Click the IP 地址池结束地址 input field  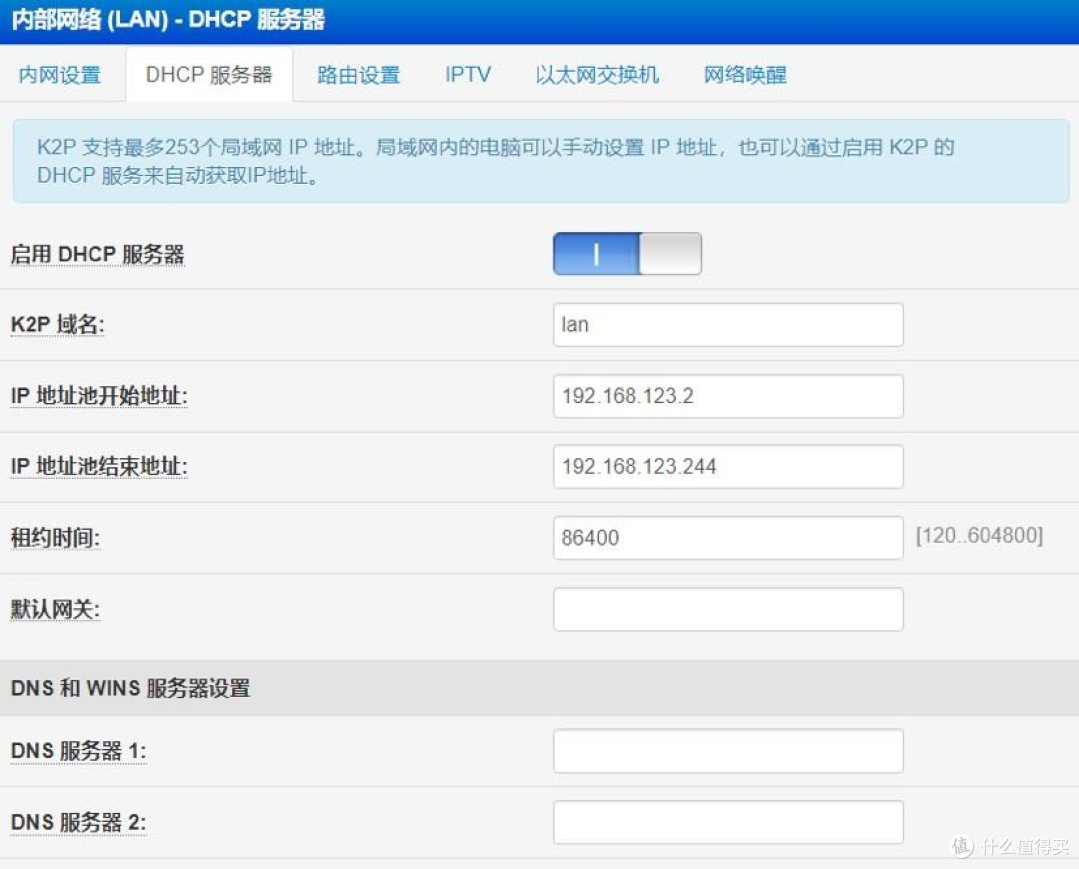coord(727,466)
